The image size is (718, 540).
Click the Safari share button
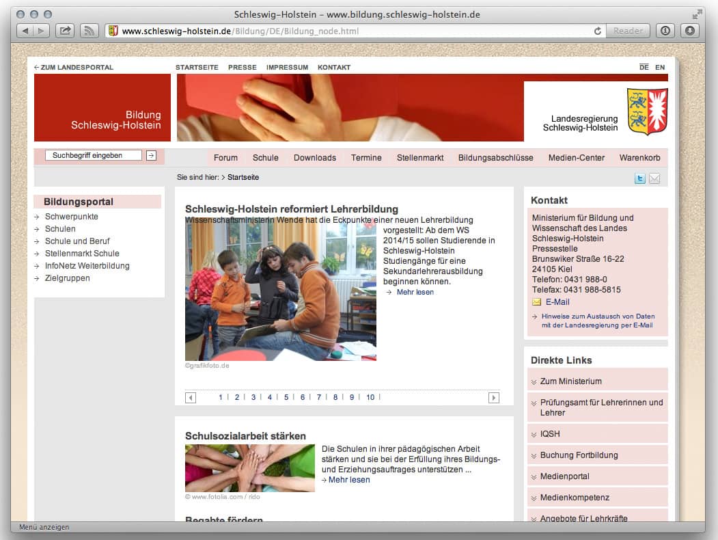click(x=65, y=31)
